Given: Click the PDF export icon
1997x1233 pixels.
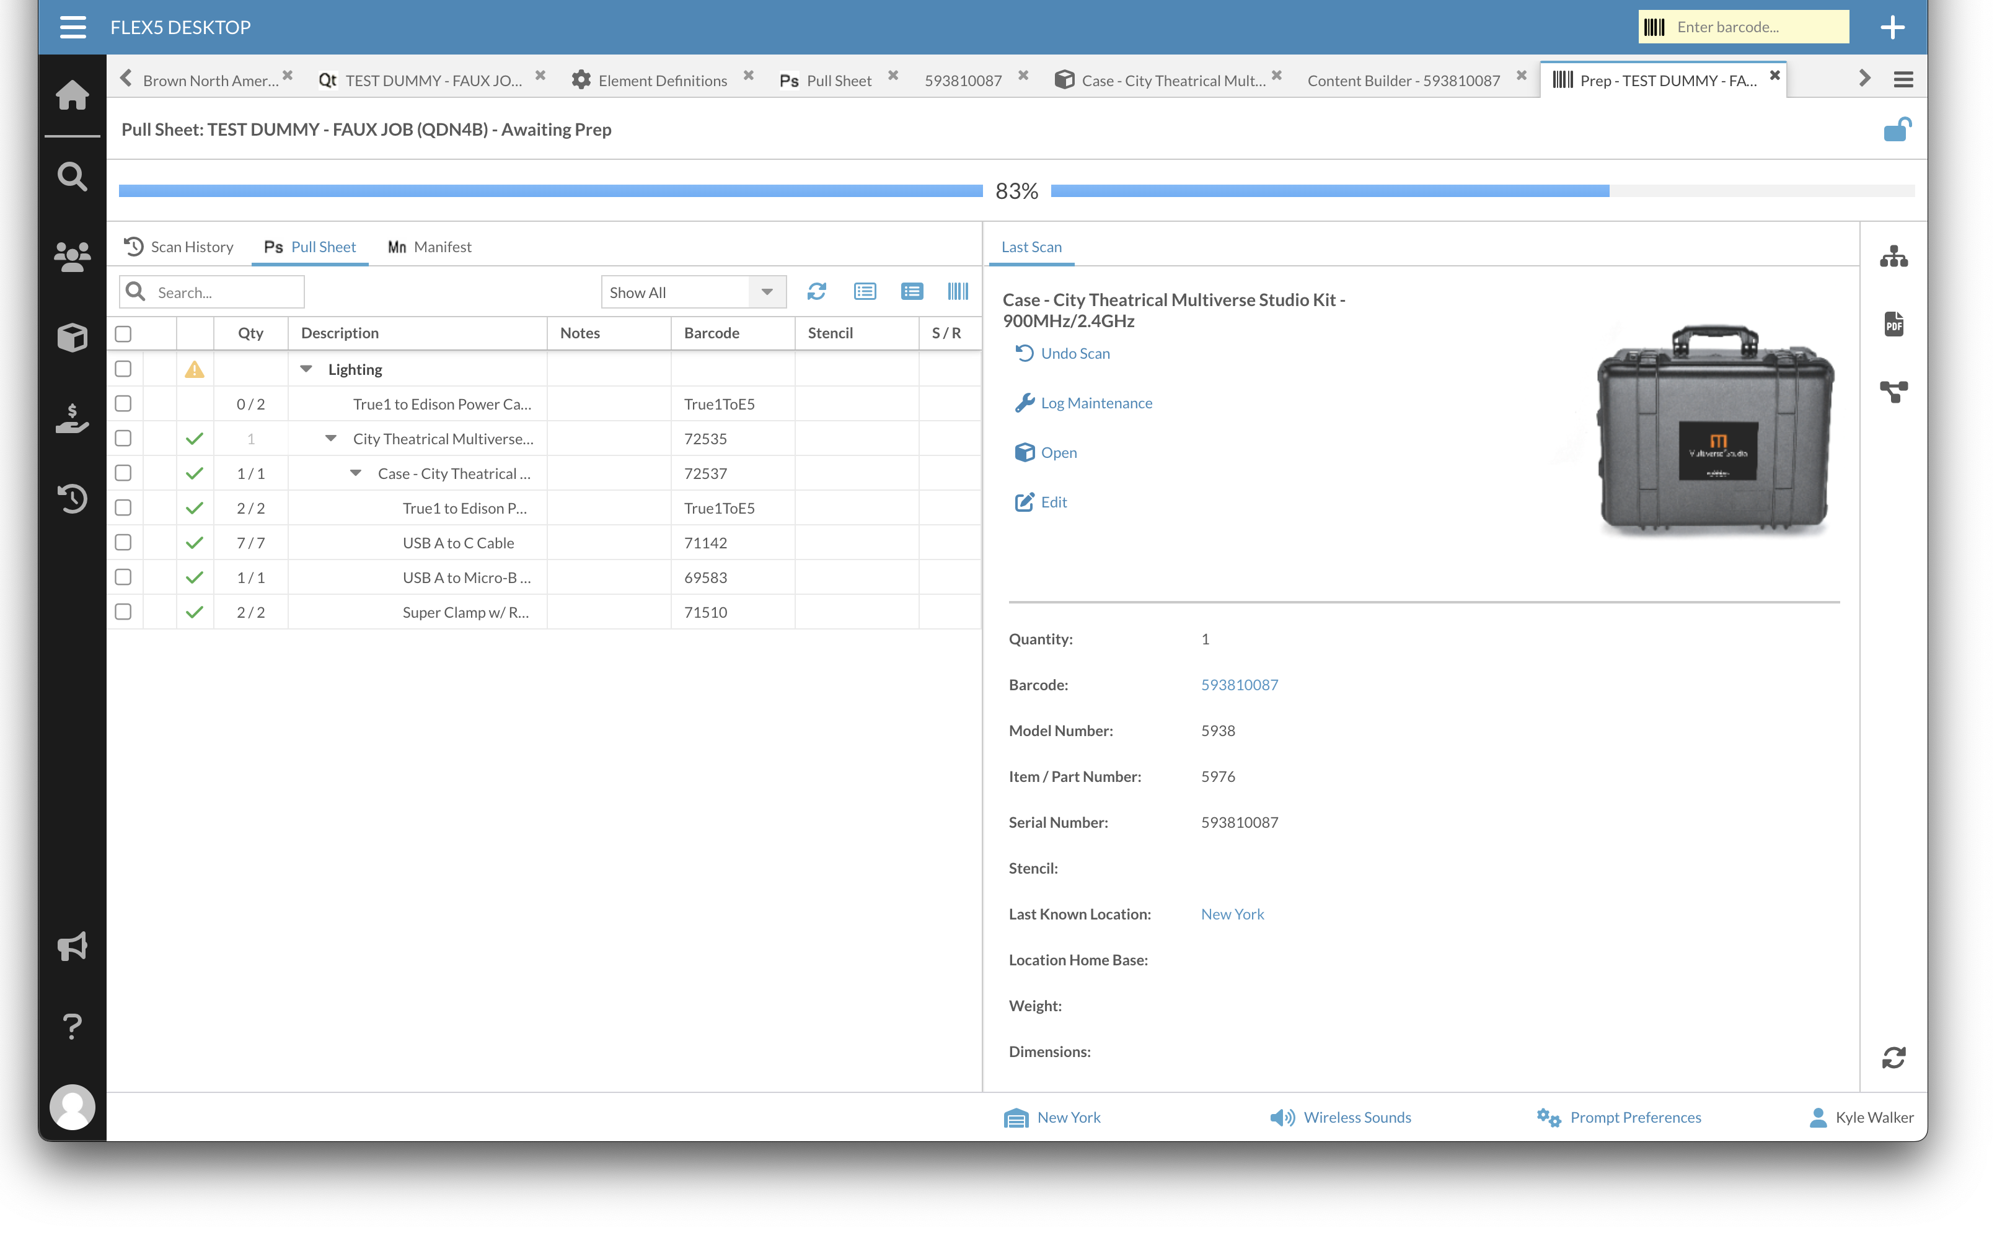Looking at the screenshot, I should click(x=1893, y=325).
